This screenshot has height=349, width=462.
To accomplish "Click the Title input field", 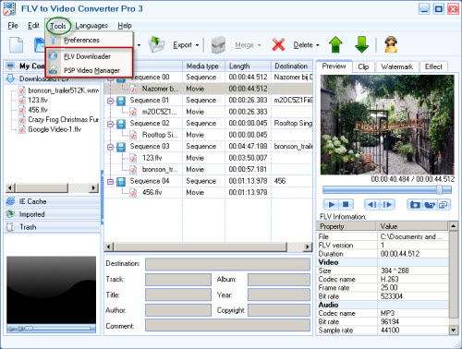I will click(178, 295).
